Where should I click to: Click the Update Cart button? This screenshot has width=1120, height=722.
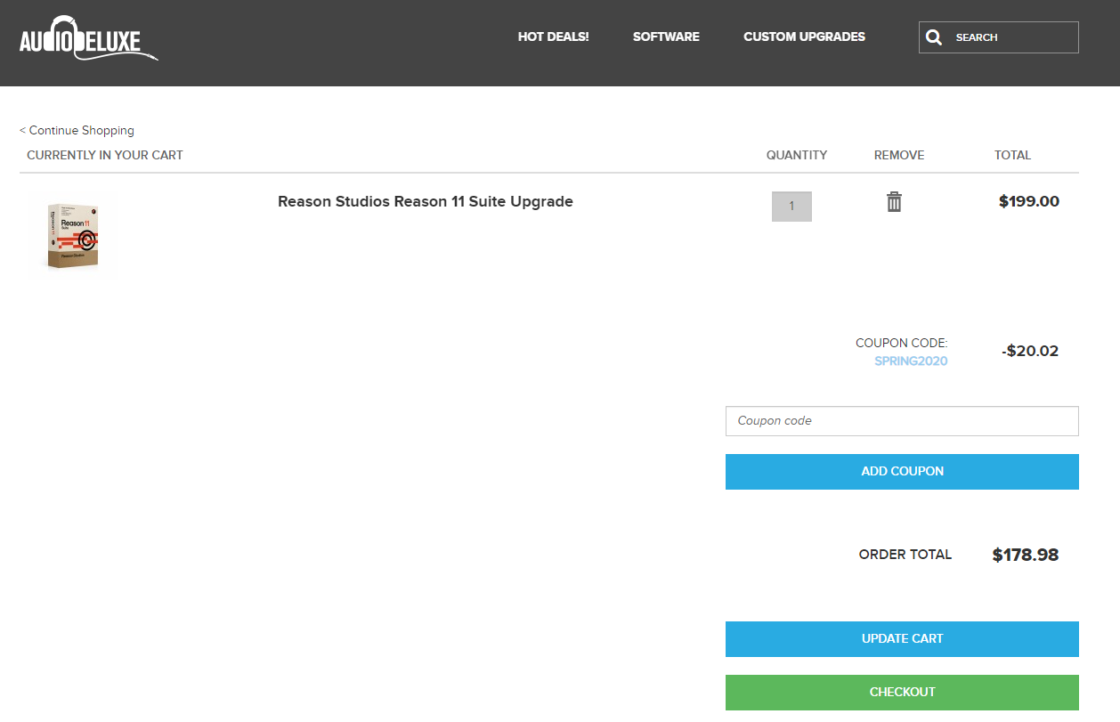[902, 639]
